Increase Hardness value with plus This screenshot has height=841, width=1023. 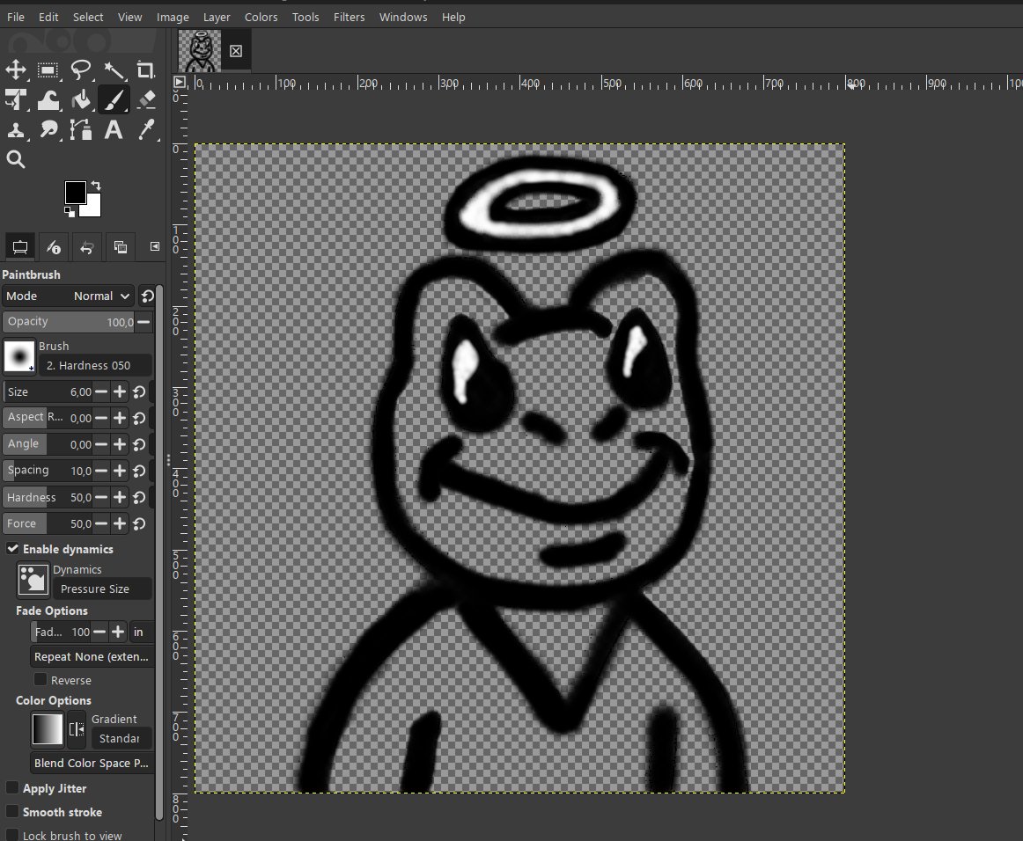pos(120,497)
